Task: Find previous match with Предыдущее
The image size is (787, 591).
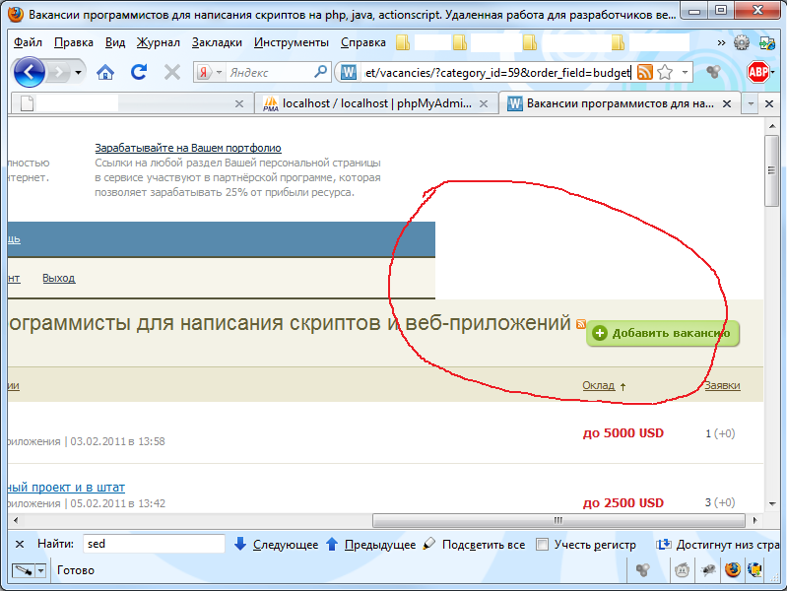Action: pyautogui.click(x=371, y=545)
